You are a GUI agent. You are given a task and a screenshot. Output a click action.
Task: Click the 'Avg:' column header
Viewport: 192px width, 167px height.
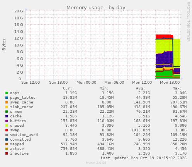pos(141,88)
